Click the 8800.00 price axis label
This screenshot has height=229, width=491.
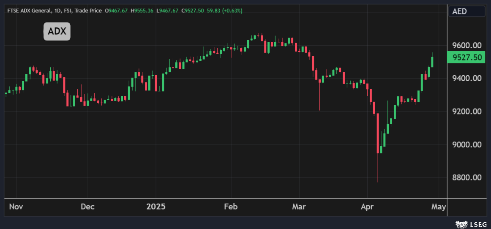(x=466, y=177)
